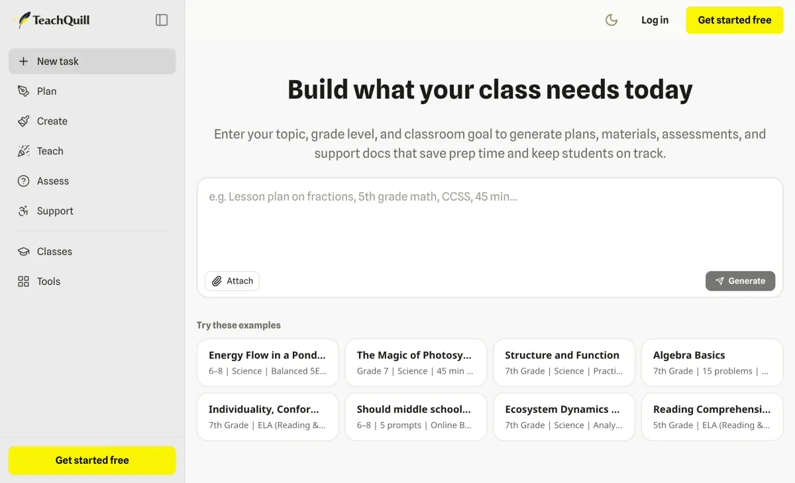The height and width of the screenshot is (483, 795).
Task: Click the TeachQuill feather logo
Action: [x=23, y=20]
